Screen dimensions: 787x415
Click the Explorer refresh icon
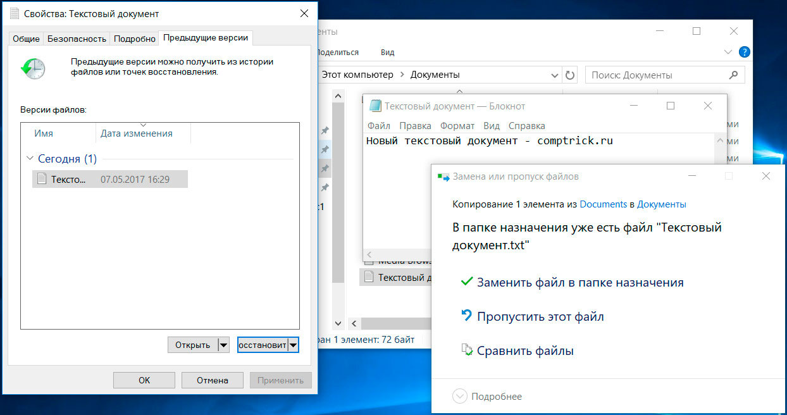pos(570,75)
